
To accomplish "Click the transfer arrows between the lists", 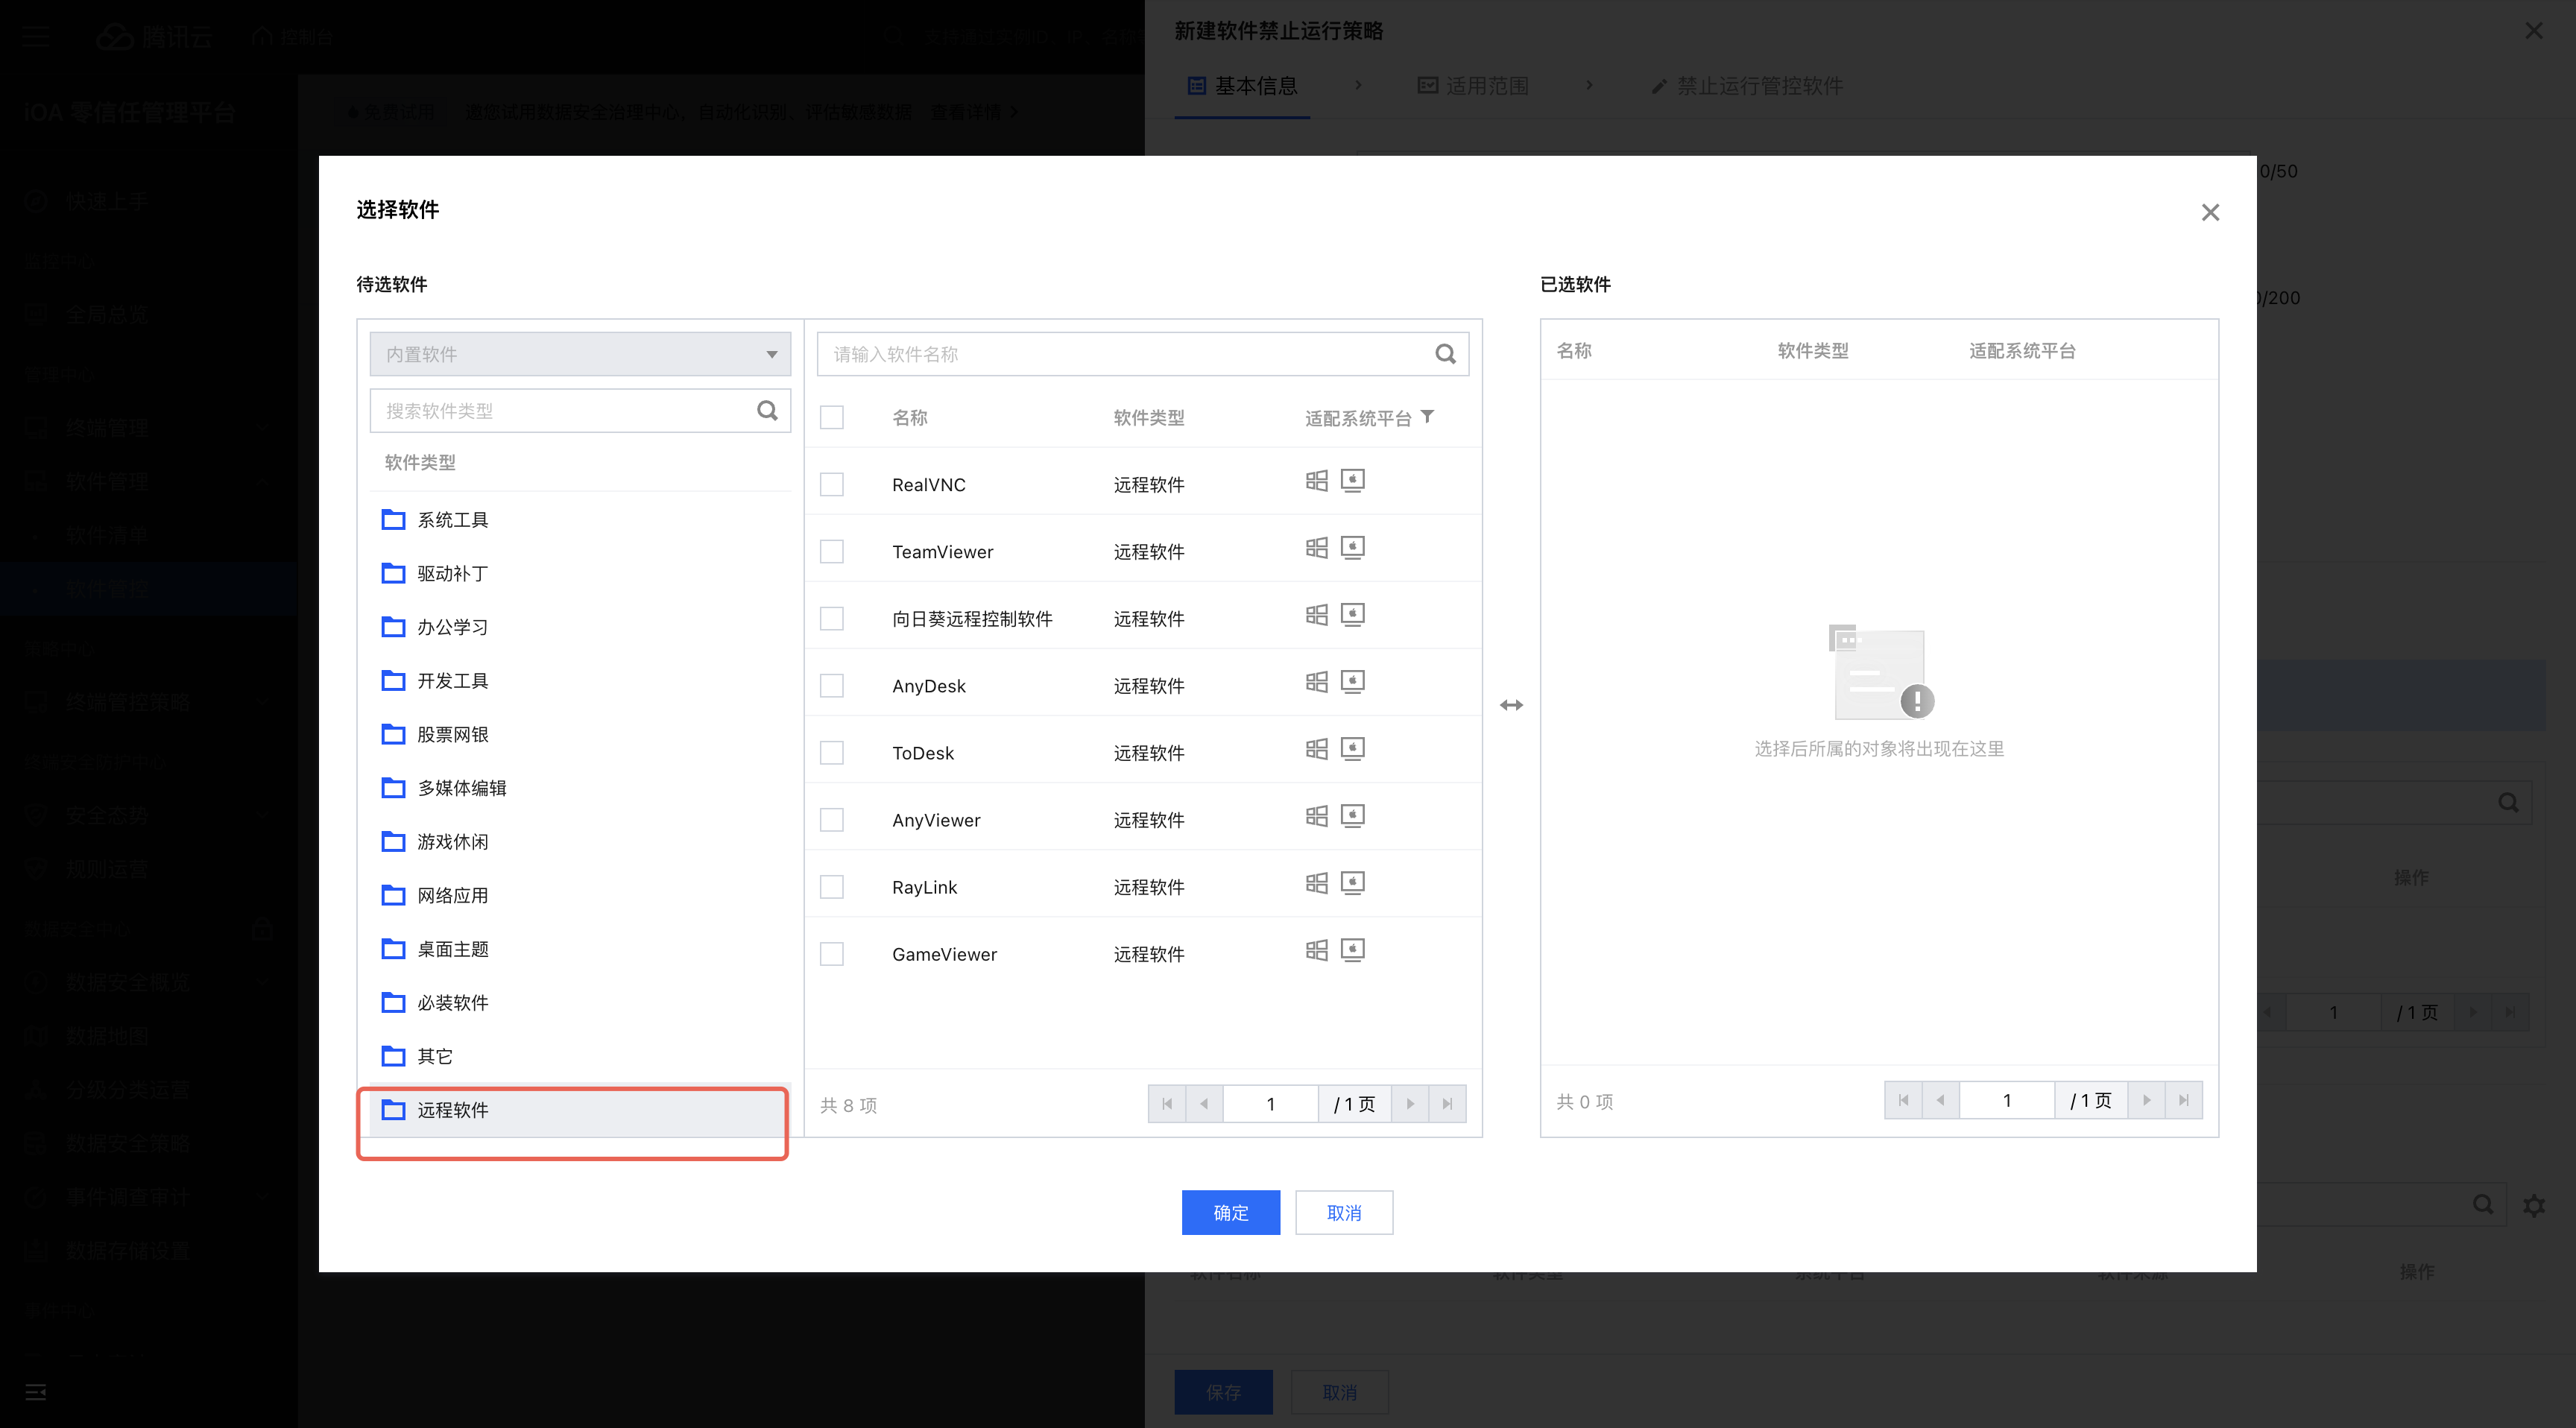I will pos(1511,705).
